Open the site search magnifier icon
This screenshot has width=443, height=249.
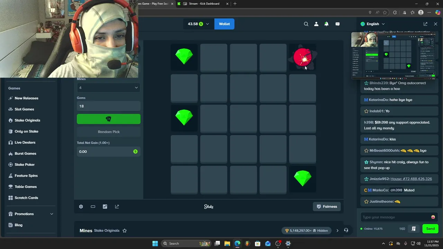(x=306, y=24)
